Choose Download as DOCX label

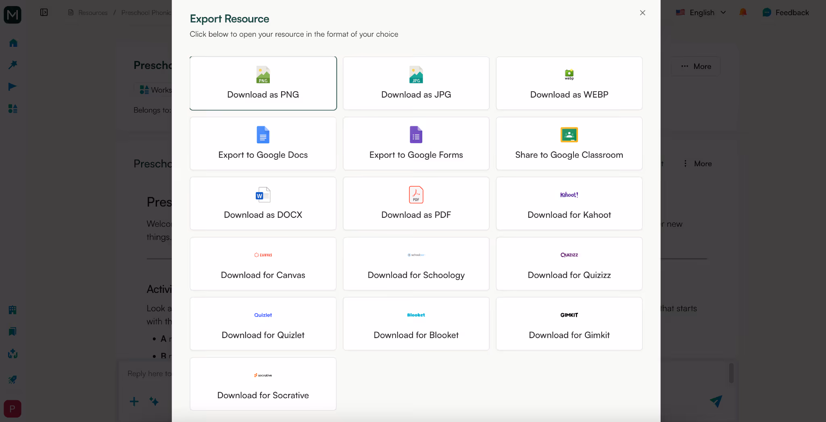[263, 215]
